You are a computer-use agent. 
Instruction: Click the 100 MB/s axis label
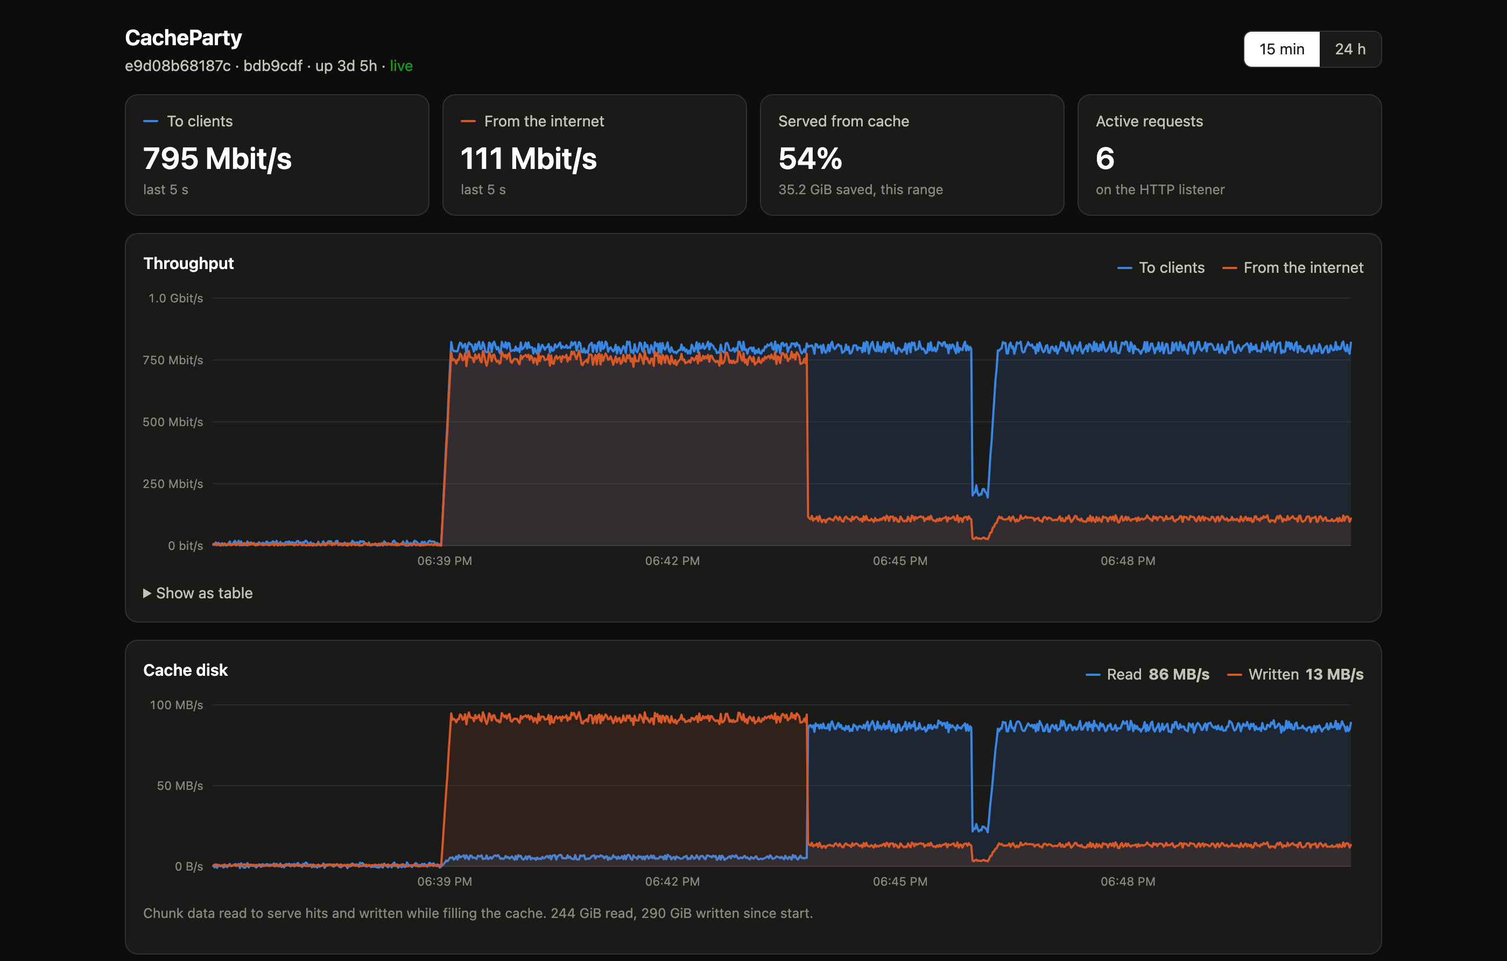tap(177, 704)
